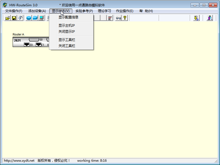Click the 2621 model text on router
This screenshot has width=220, height=165.
click(x=17, y=40)
